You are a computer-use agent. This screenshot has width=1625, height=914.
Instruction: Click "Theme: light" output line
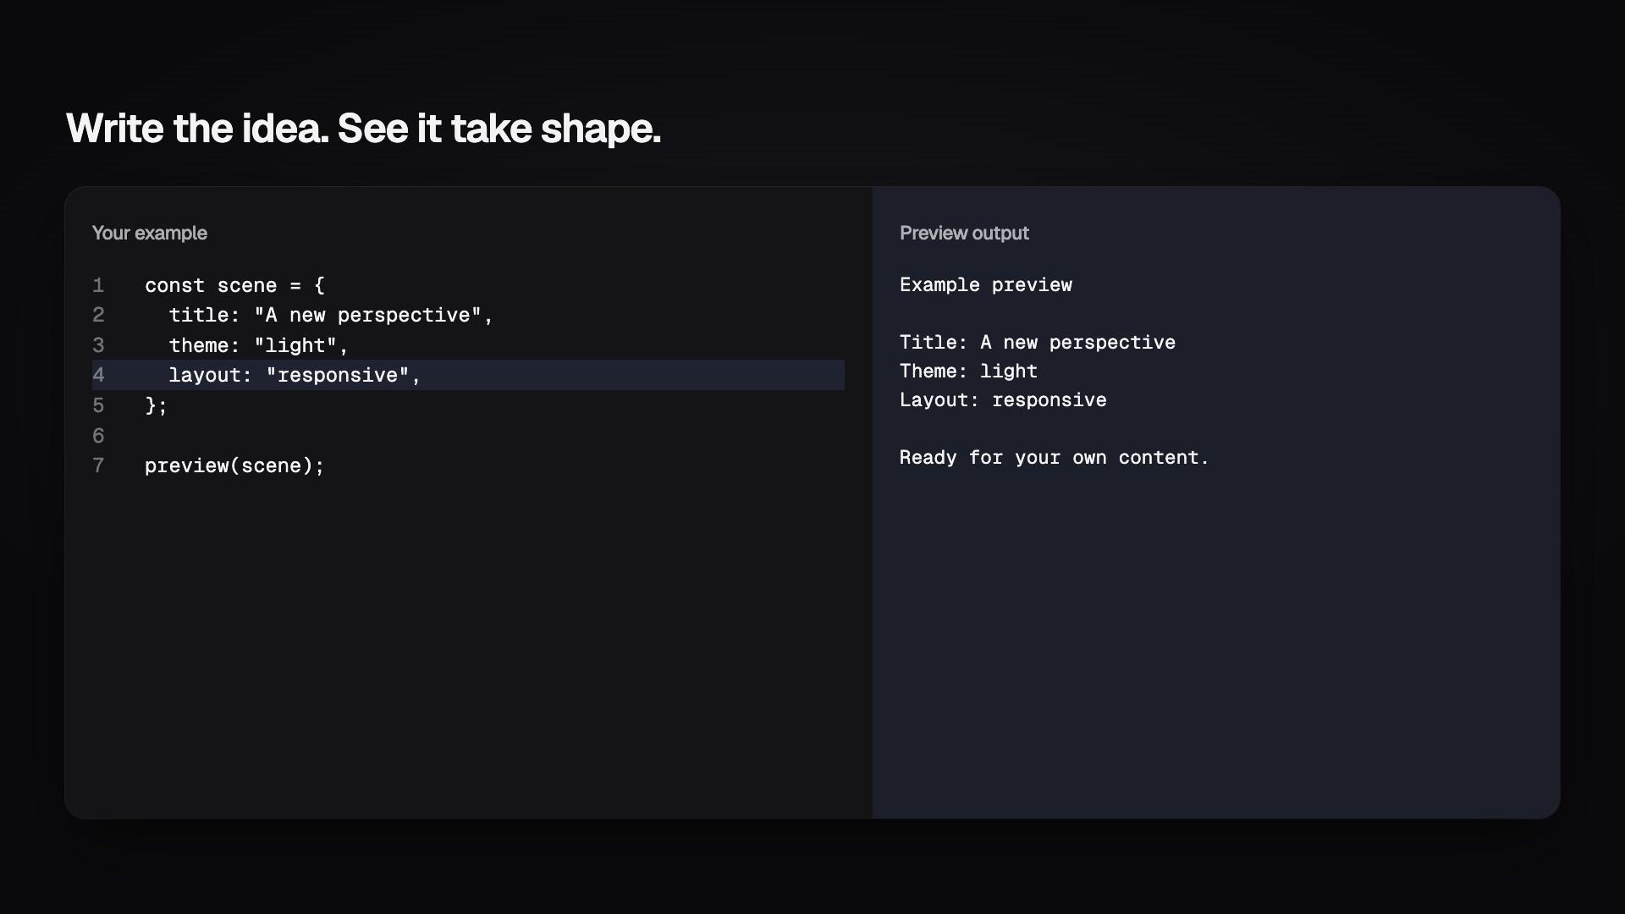pos(968,372)
